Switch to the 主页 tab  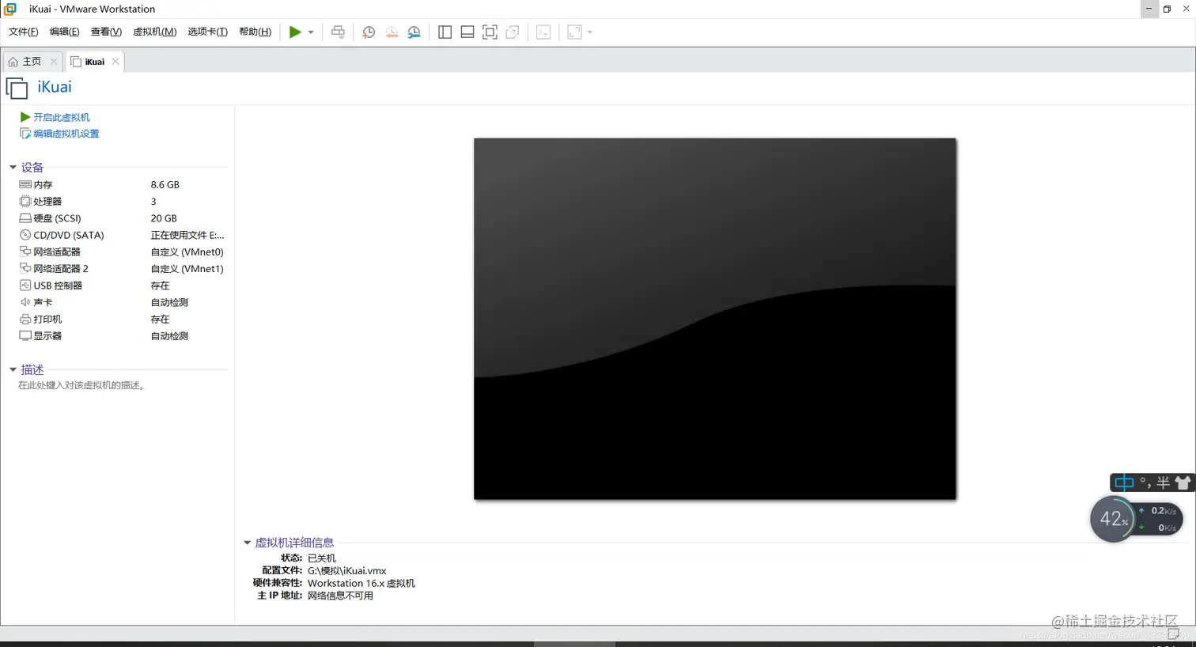pyautogui.click(x=32, y=62)
